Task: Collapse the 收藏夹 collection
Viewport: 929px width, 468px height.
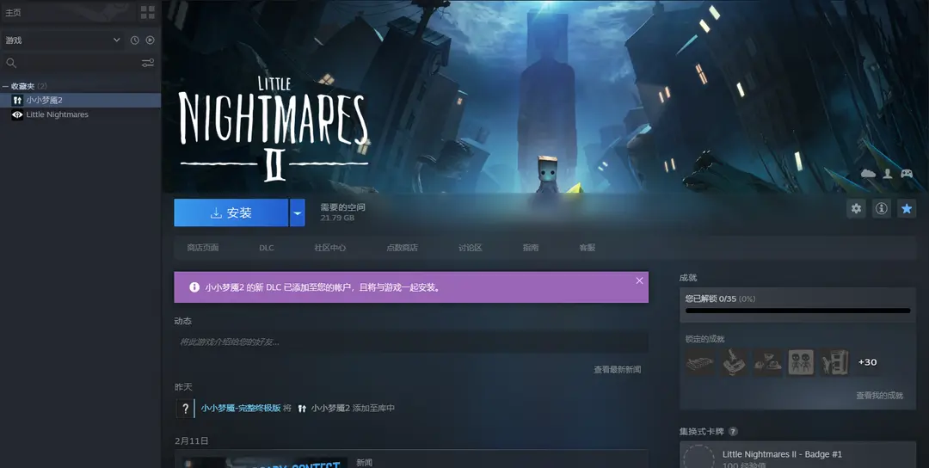Action: pos(5,87)
